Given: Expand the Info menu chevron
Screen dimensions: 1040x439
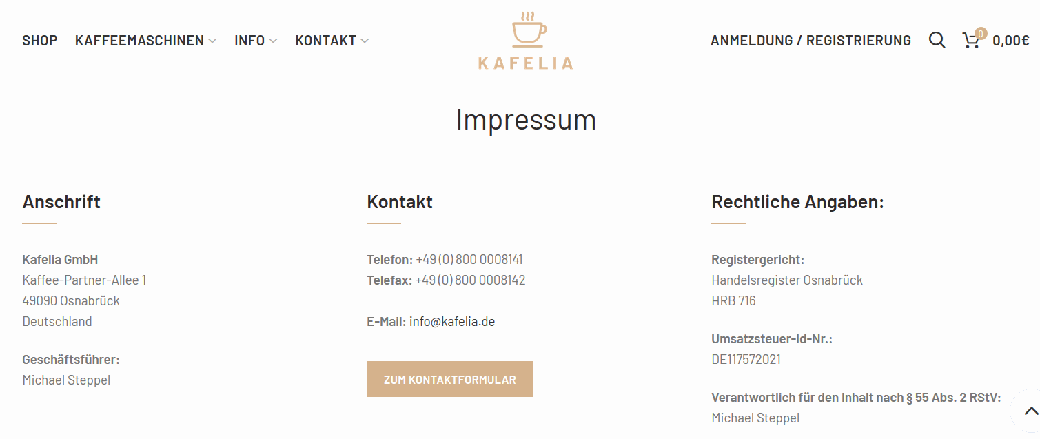Looking at the screenshot, I should click(x=273, y=41).
